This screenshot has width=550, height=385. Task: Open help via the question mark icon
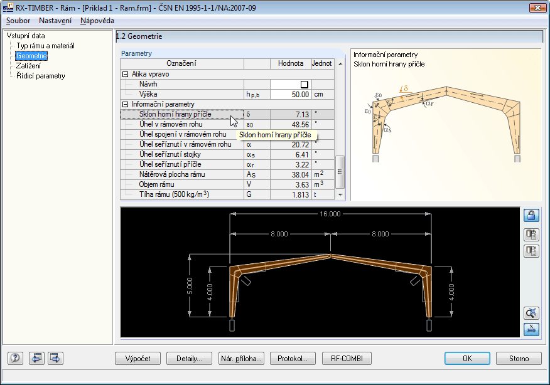[14, 358]
